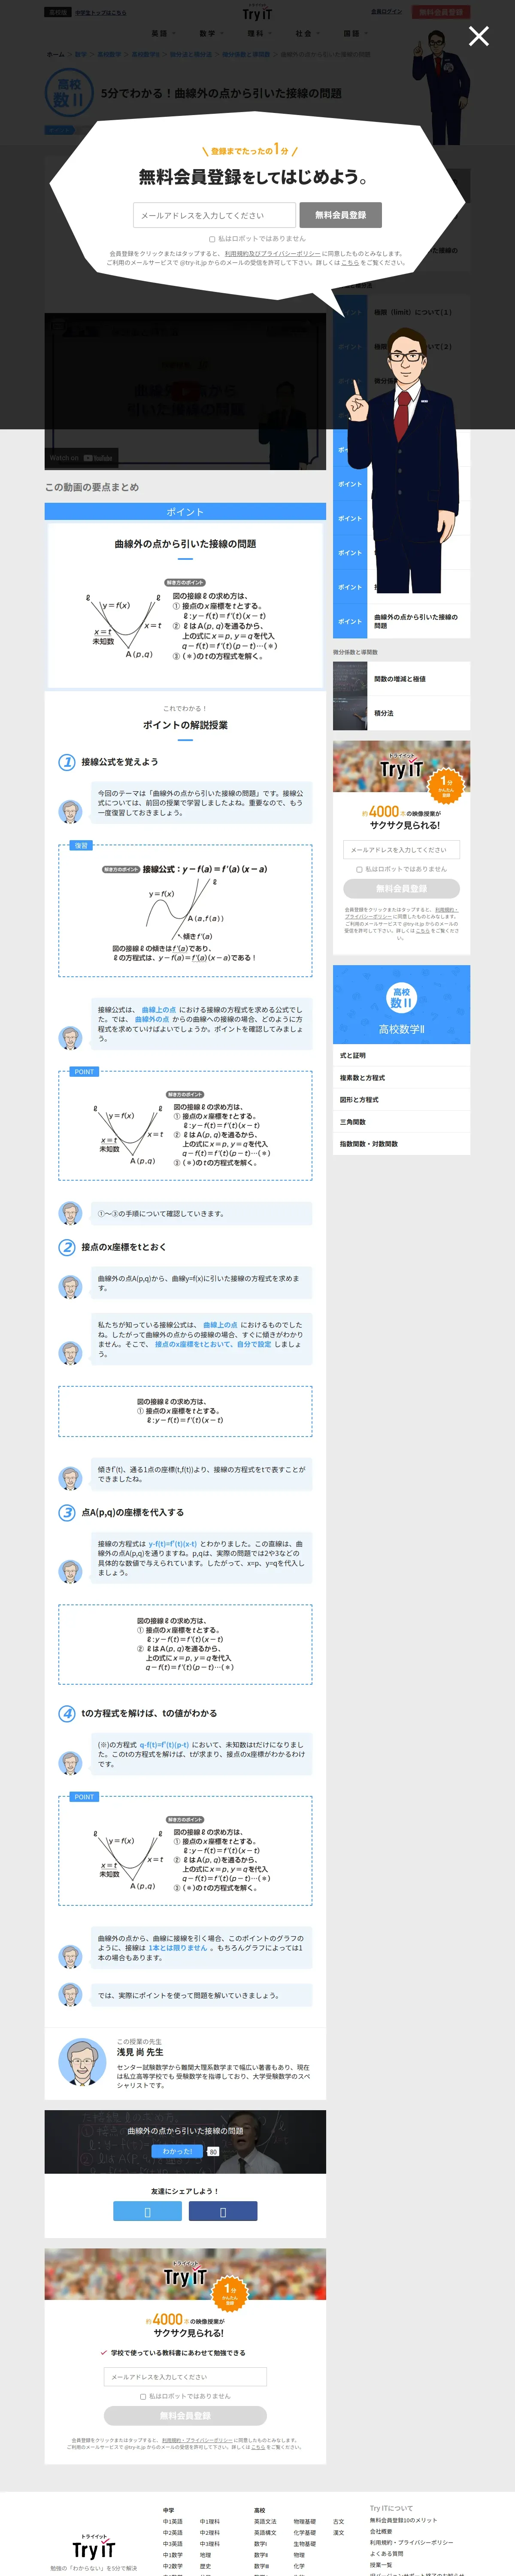This screenshot has width=515, height=2576.
Task: Open 利用規約及びプライバシーポリシー link in the popup
Action: click(272, 254)
